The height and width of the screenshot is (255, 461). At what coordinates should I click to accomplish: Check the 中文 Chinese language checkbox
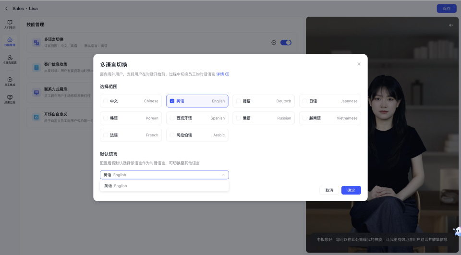(106, 101)
